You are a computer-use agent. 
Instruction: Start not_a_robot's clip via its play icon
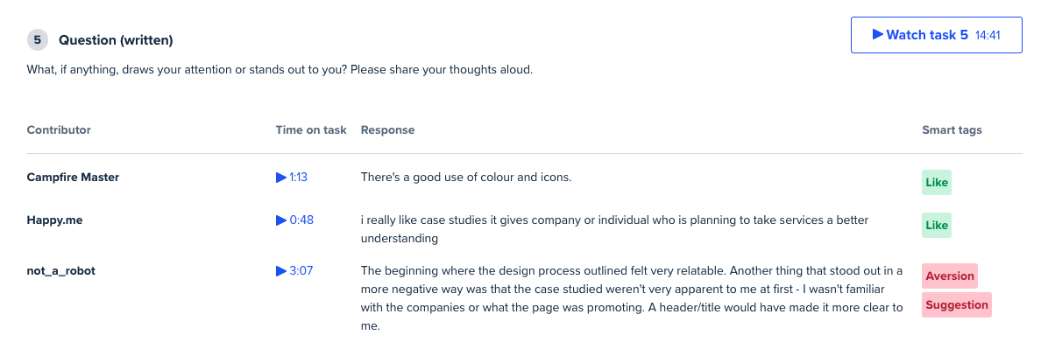pos(281,270)
